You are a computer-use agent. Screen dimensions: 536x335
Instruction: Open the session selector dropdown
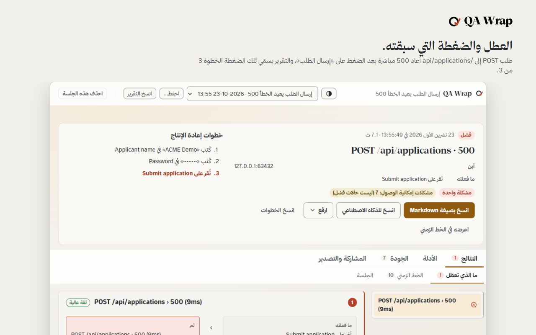pos(253,94)
